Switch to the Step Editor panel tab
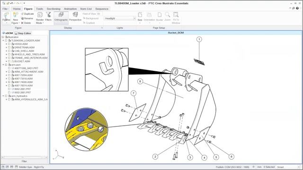 (23, 33)
